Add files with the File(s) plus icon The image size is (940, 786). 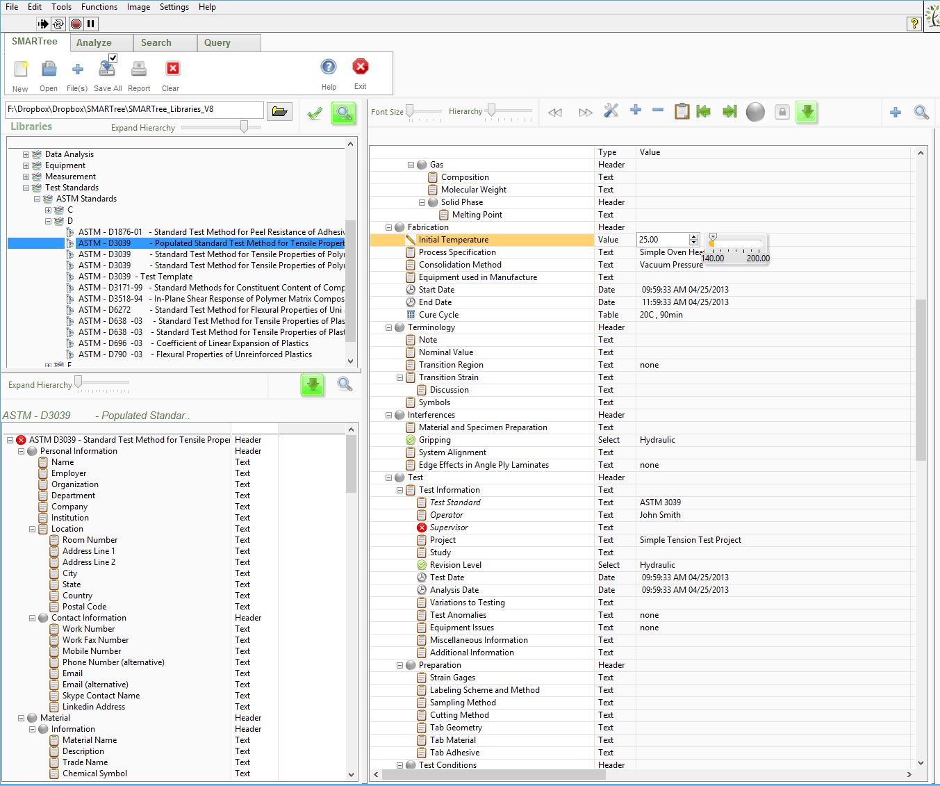77,69
